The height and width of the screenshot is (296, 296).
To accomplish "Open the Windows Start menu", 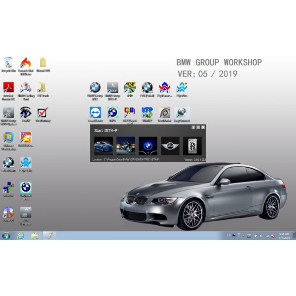I will click(x=6, y=236).
